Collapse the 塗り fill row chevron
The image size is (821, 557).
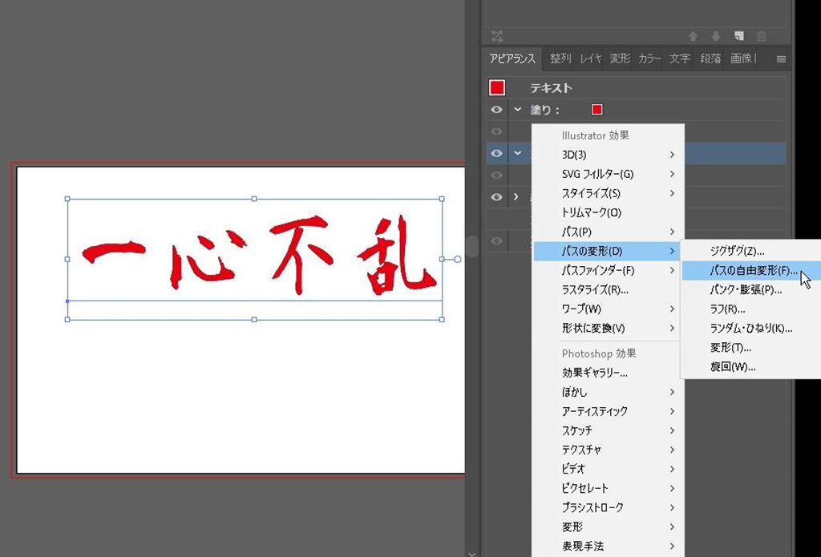[x=518, y=110]
